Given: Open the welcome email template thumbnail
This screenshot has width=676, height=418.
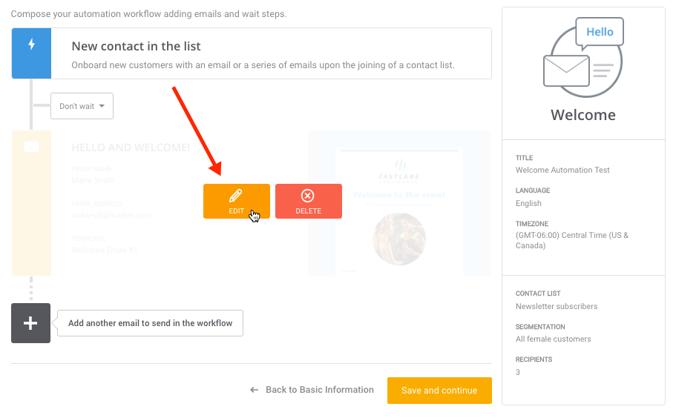Looking at the screenshot, I should [399, 203].
